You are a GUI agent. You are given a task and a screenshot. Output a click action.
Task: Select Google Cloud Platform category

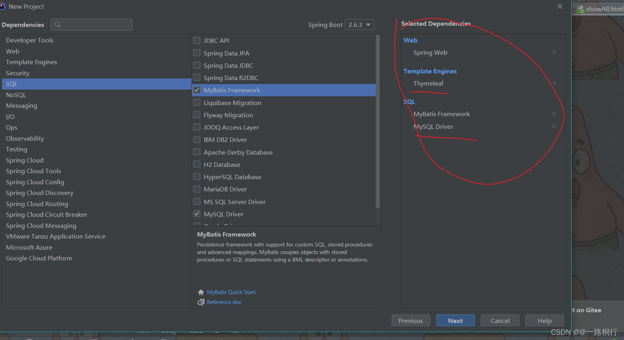coord(97,258)
